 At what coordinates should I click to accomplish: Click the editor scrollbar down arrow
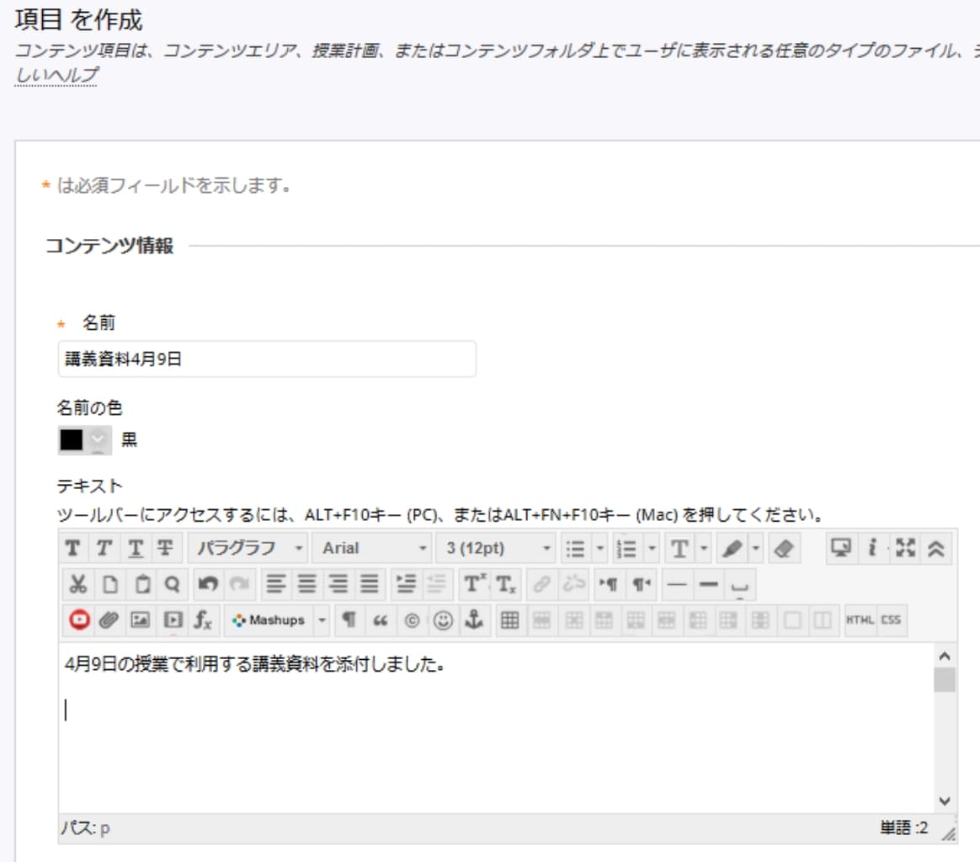[945, 801]
